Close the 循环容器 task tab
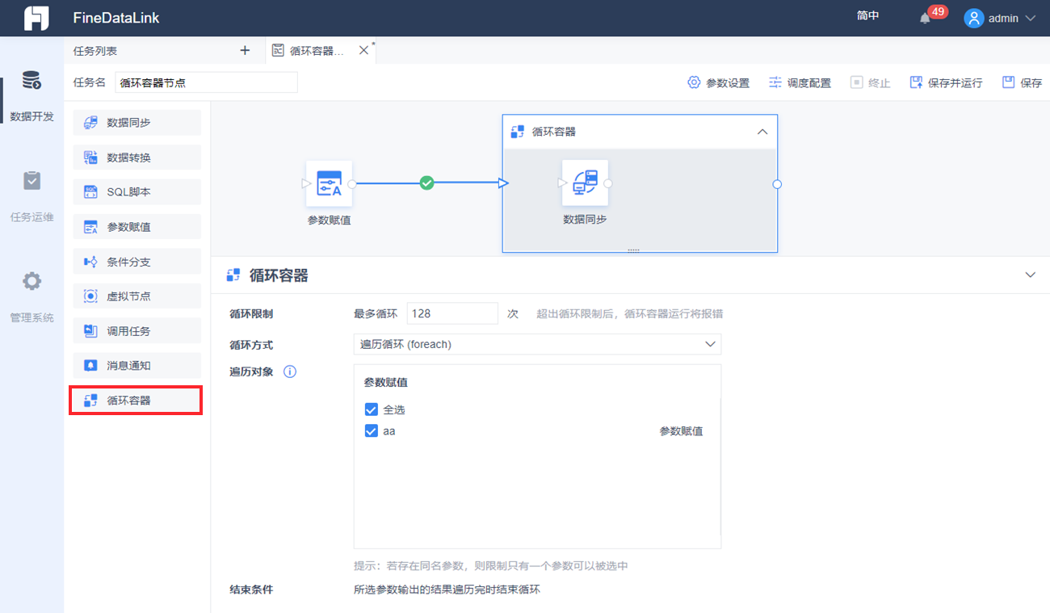1050x613 pixels. point(363,50)
